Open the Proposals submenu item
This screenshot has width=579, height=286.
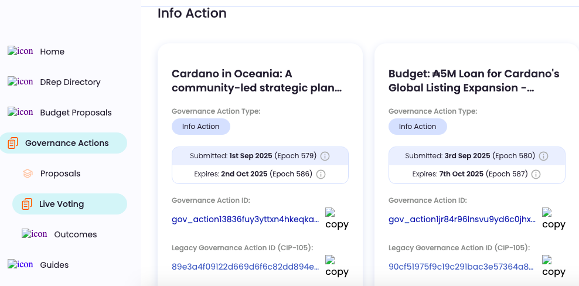pos(60,173)
